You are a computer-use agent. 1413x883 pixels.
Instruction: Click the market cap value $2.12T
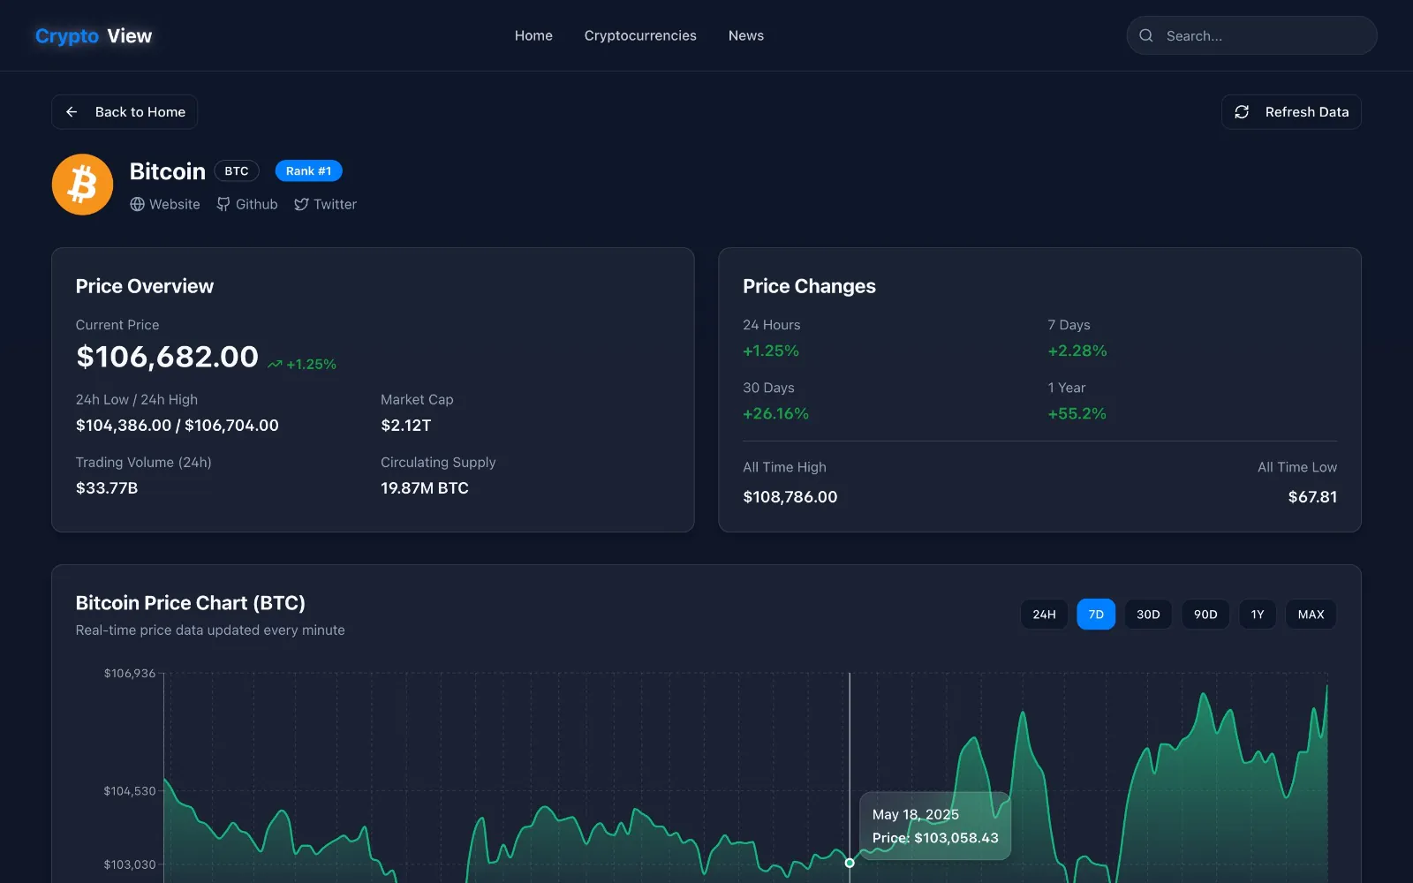point(406,426)
